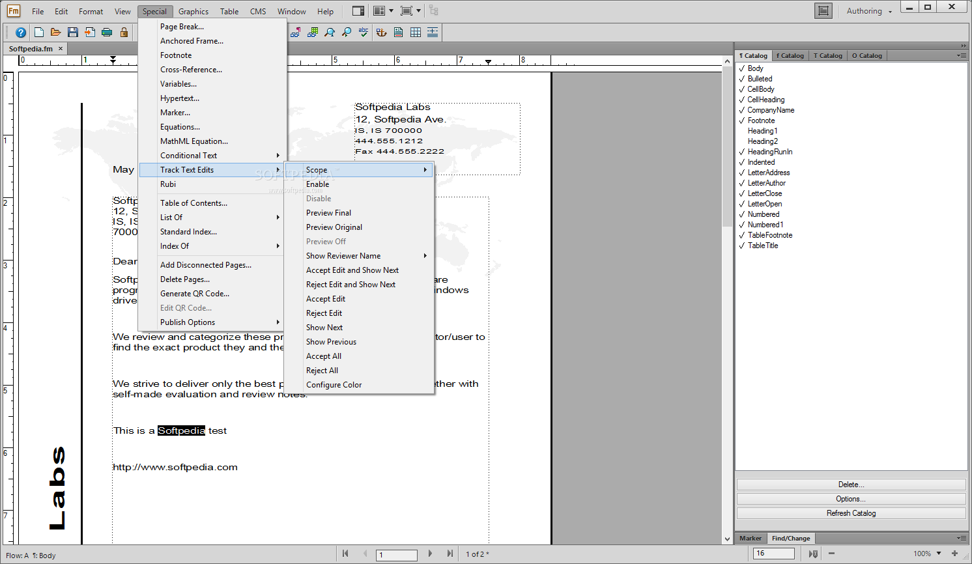
Task: Go to next page using status bar arrow
Action: pos(430,554)
